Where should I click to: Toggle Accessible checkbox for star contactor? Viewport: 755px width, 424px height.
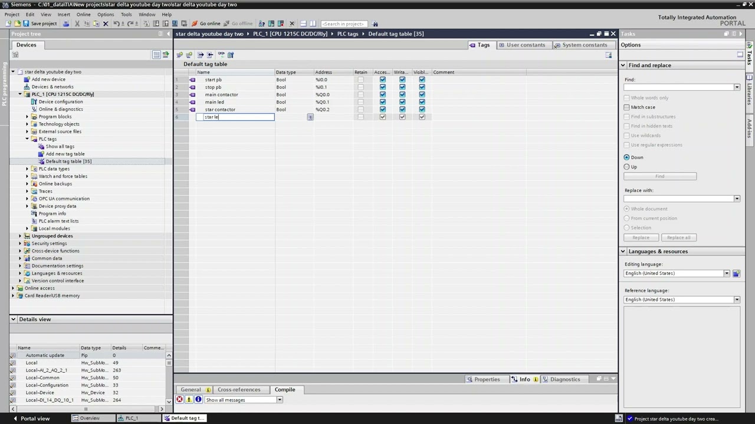pos(382,110)
